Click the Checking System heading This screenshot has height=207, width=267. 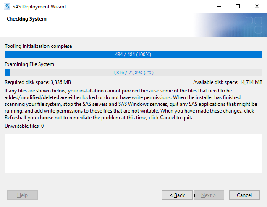click(26, 19)
